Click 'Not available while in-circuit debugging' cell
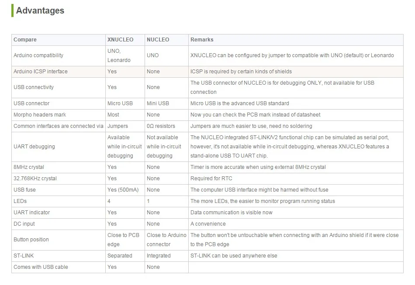This screenshot has height=285, width=415. (x=164, y=147)
